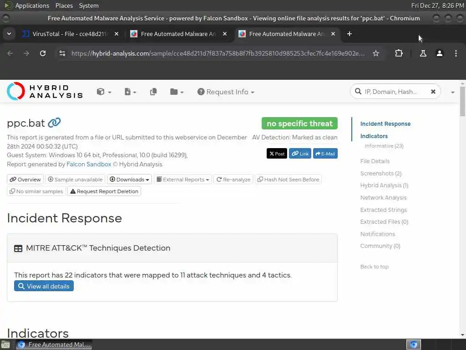The width and height of the screenshot is (466, 350).
Task: Click the browser forward arrow
Action: click(26, 53)
